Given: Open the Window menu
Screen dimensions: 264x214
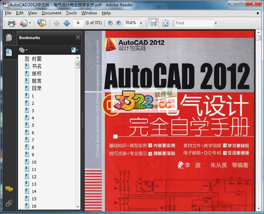Looking at the screenshot, I should tap(89, 13).
